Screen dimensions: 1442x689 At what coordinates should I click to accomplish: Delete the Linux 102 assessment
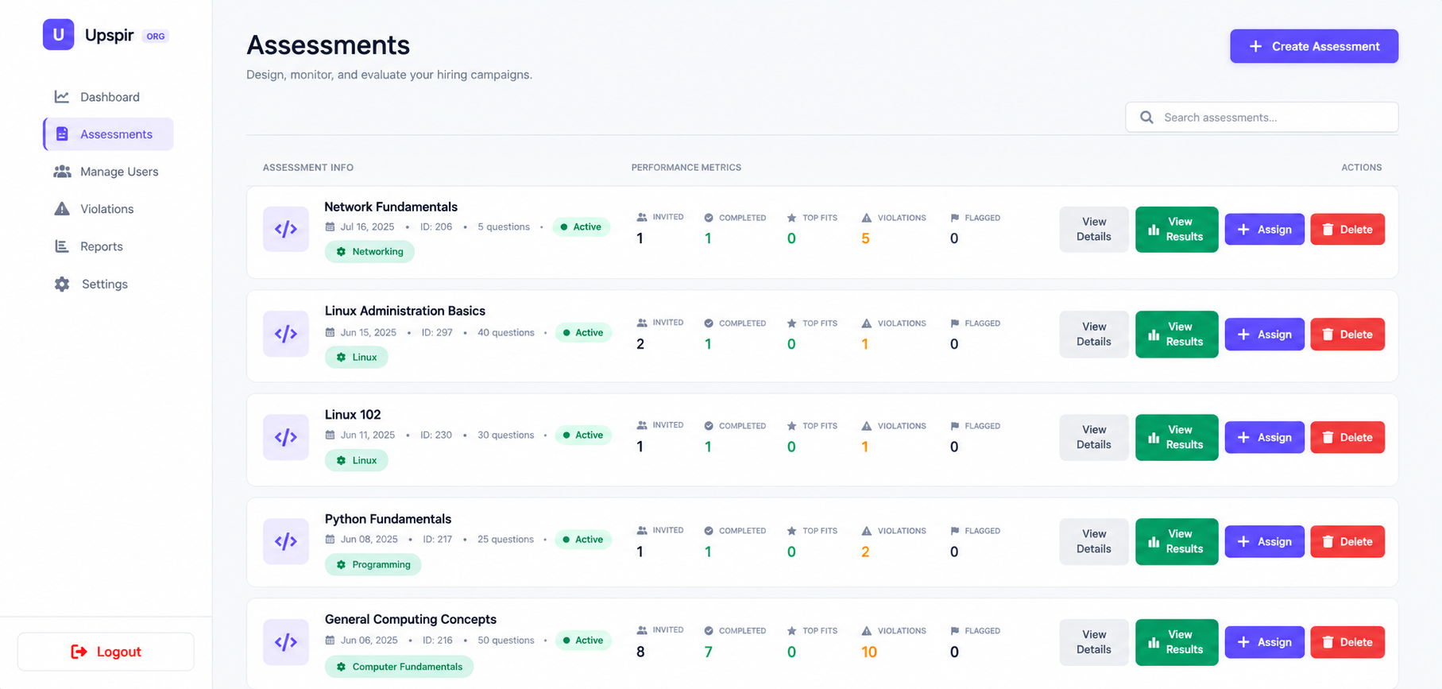1347,438
